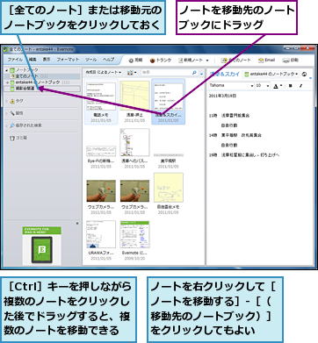Expand the タグ section

(x=7, y=101)
